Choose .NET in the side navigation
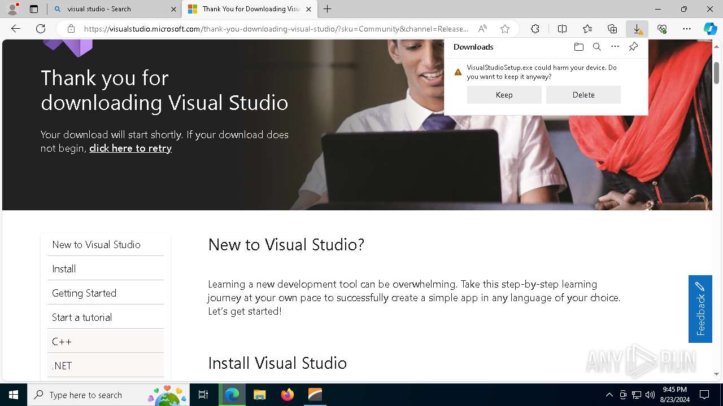 106,366
